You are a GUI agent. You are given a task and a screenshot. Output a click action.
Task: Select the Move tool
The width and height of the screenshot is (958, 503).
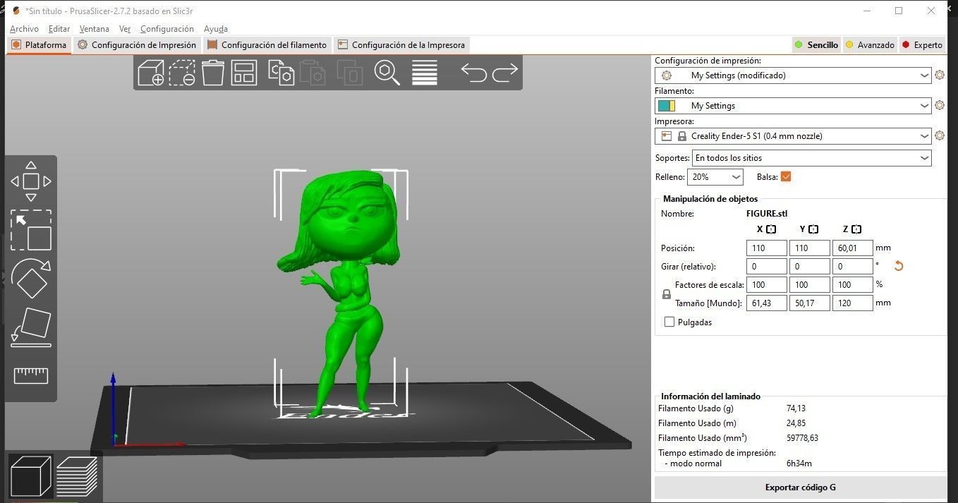click(x=31, y=181)
